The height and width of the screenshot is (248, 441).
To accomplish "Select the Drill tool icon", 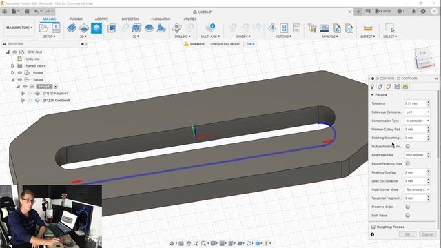I will coord(177,28).
